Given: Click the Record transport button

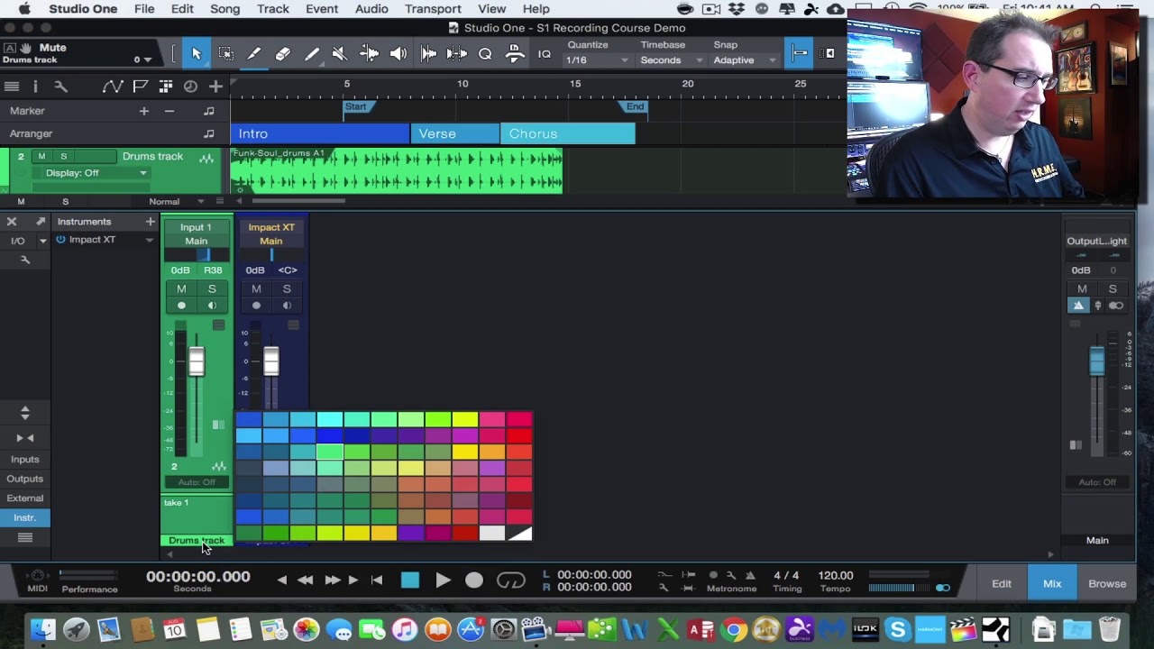Looking at the screenshot, I should coord(474,580).
